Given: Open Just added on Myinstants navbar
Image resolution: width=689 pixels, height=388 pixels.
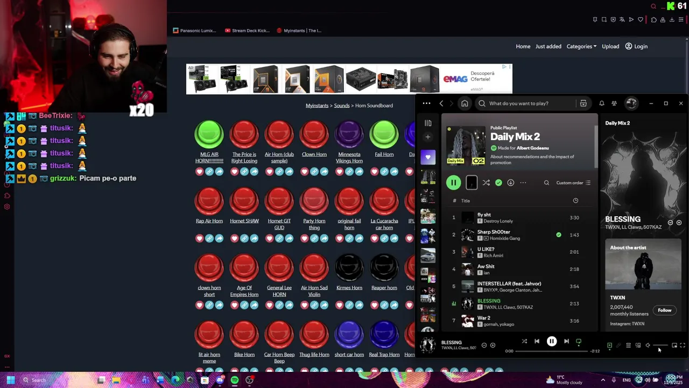Looking at the screenshot, I should (549, 46).
